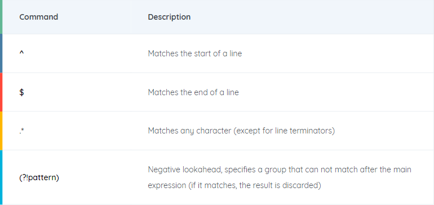
Task: Select the .* command cell
Action: [22, 131]
